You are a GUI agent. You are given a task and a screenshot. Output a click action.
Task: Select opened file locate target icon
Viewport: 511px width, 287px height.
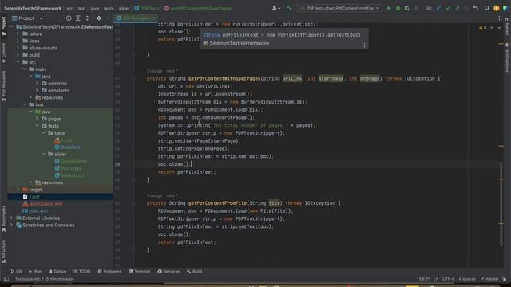coord(69,18)
